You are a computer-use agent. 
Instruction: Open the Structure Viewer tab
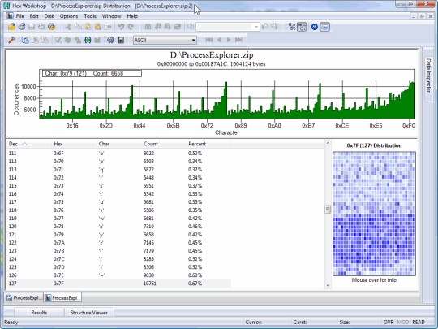click(89, 313)
